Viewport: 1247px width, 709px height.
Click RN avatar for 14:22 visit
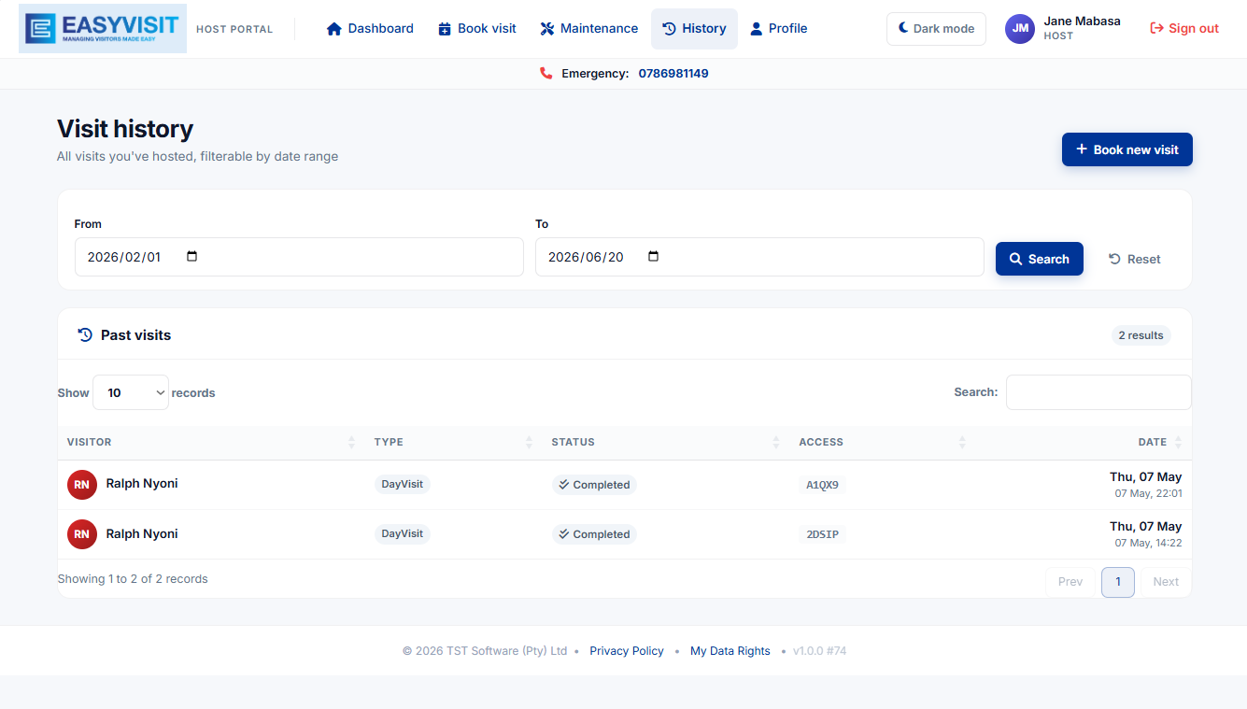pyautogui.click(x=82, y=534)
